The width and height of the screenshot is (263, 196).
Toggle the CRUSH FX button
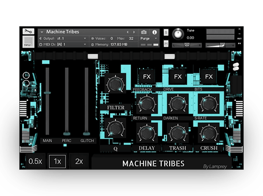[209, 77]
